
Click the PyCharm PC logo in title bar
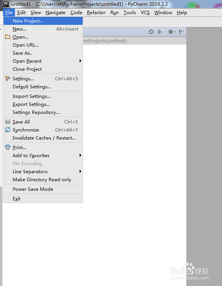coord(6,4)
